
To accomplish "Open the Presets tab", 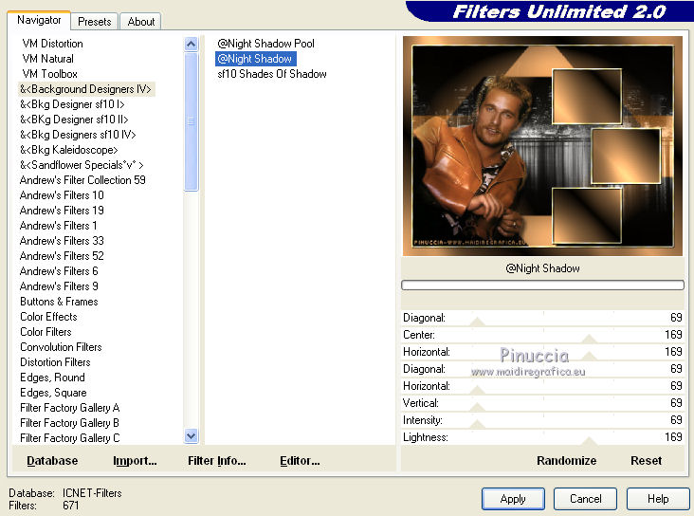I will click(x=94, y=22).
